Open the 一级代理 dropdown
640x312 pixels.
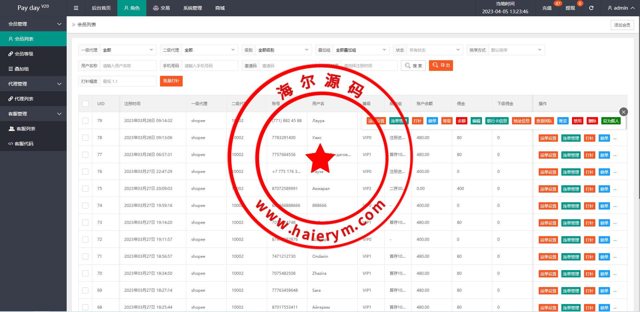(x=128, y=50)
